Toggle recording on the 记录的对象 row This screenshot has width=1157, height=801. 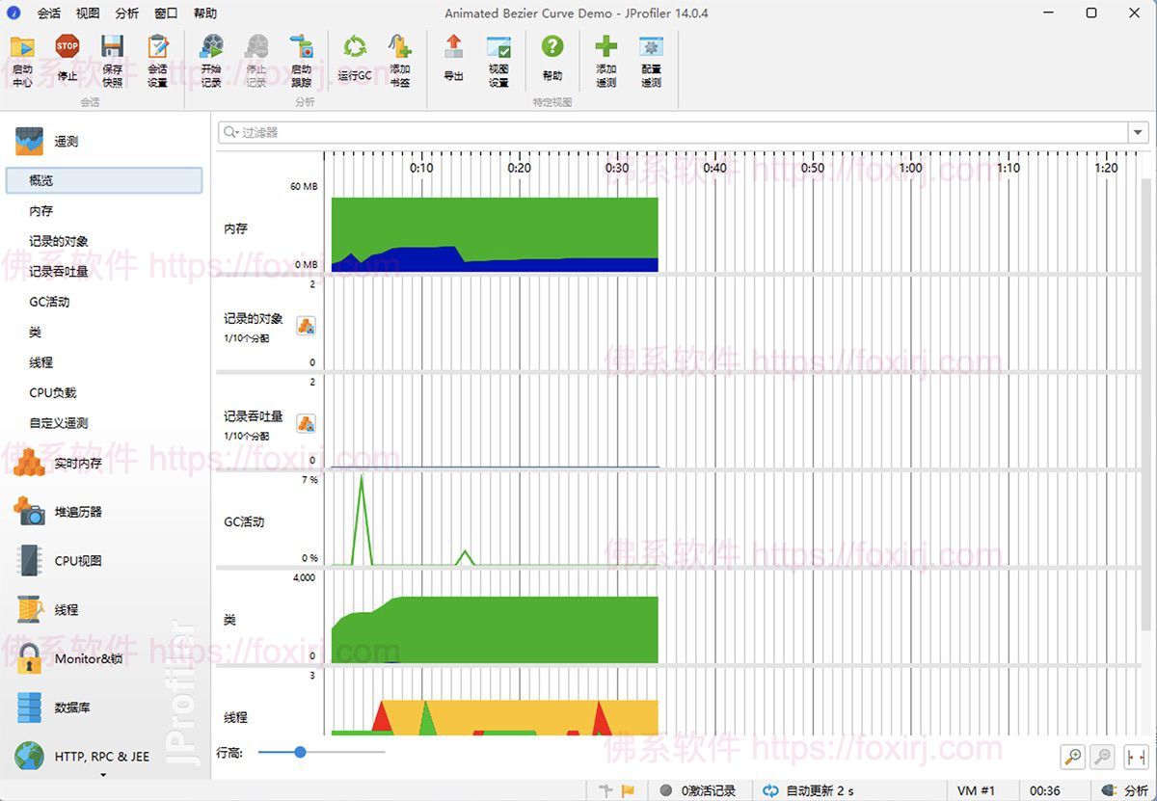(306, 326)
